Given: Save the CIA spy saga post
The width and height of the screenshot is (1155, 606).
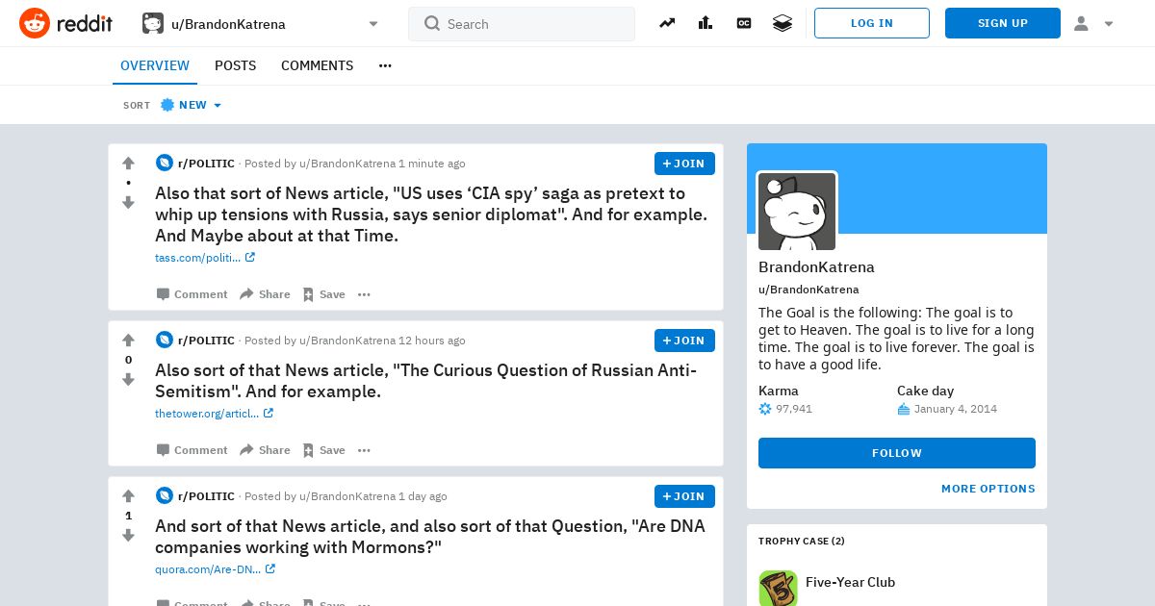Looking at the screenshot, I should (323, 294).
